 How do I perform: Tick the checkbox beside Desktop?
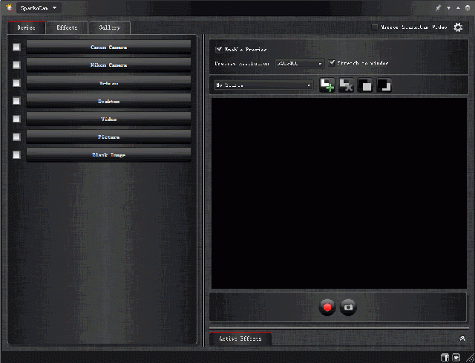(16, 101)
